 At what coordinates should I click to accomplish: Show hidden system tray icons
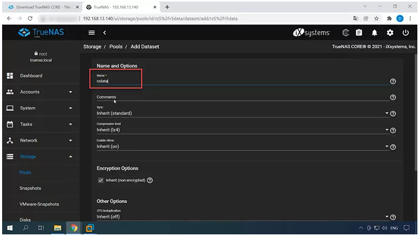pyautogui.click(x=361, y=228)
